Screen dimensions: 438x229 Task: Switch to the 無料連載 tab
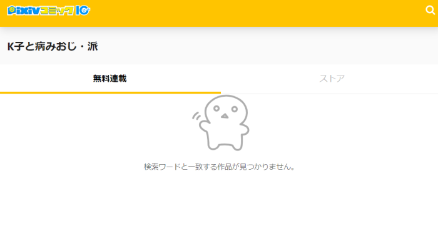click(x=110, y=79)
